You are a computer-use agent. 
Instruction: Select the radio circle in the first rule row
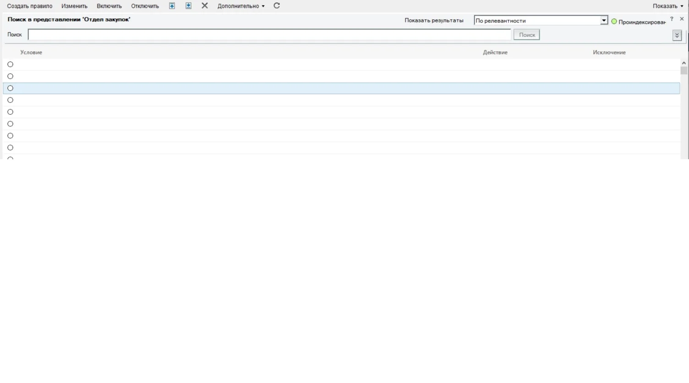click(x=10, y=65)
